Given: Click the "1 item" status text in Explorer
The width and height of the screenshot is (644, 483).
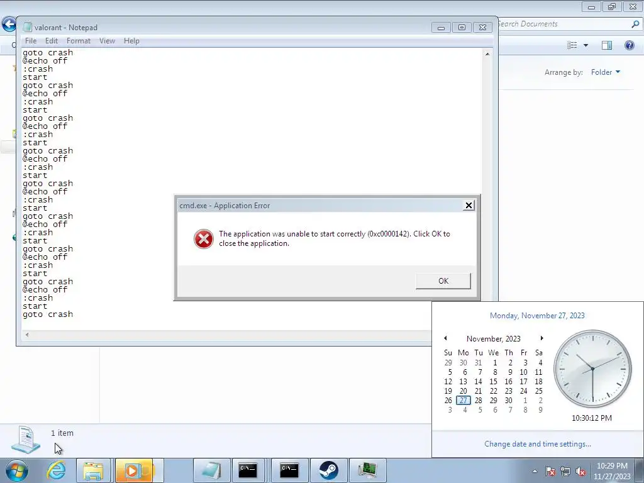Looking at the screenshot, I should [62, 433].
